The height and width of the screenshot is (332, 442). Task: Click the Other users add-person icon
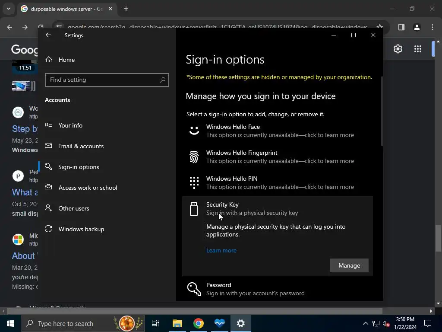(x=48, y=208)
